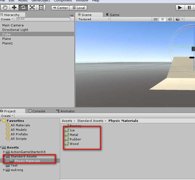Open the GameObject menu

[x=41, y=1]
